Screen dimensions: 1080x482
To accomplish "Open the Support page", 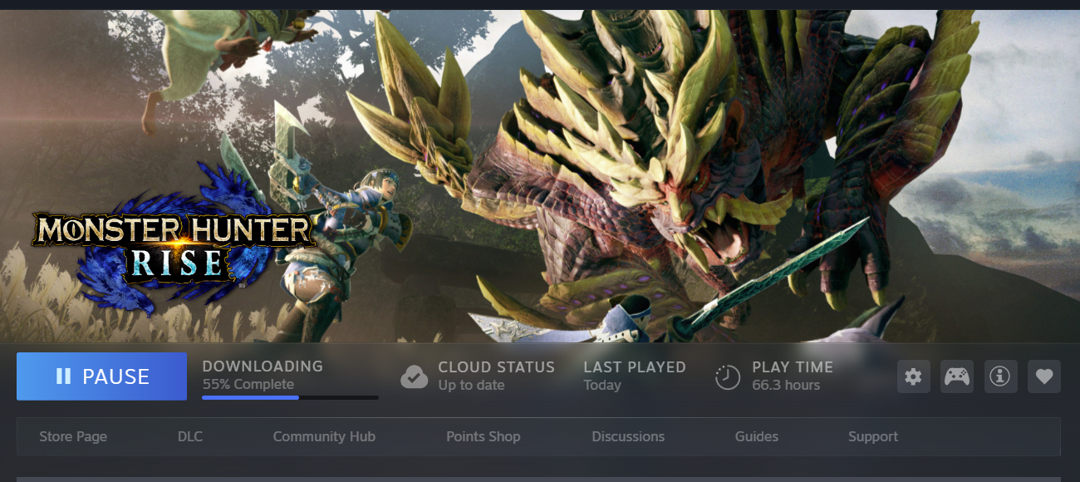I will tap(872, 436).
